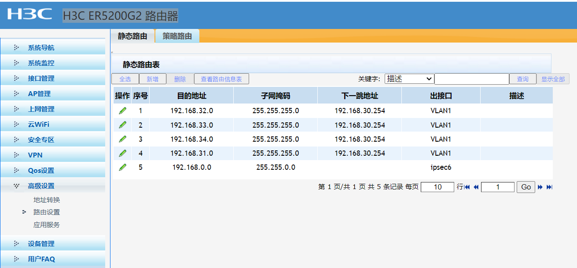
Task: Click destination cell 192.168.34.0
Action: tap(191, 139)
